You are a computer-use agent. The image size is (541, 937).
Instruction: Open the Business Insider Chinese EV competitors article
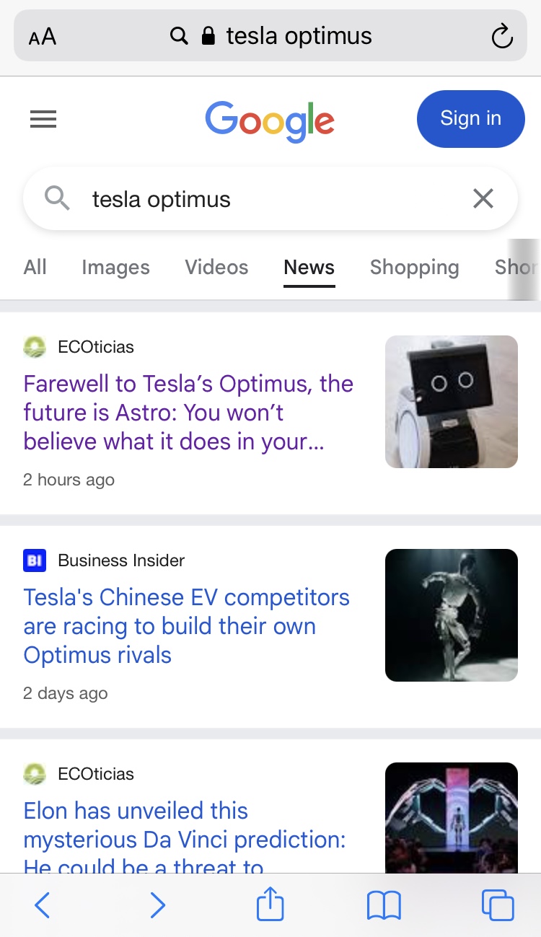pyautogui.click(x=186, y=626)
